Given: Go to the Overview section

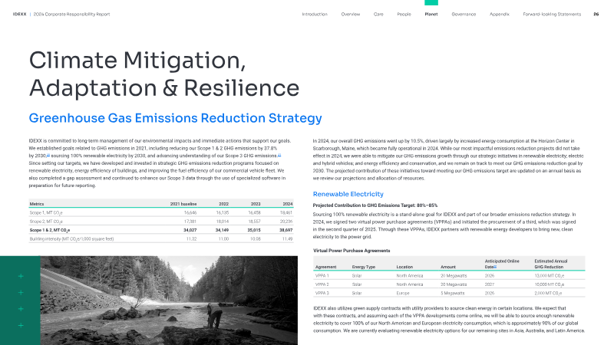Looking at the screenshot, I should 350,15.
